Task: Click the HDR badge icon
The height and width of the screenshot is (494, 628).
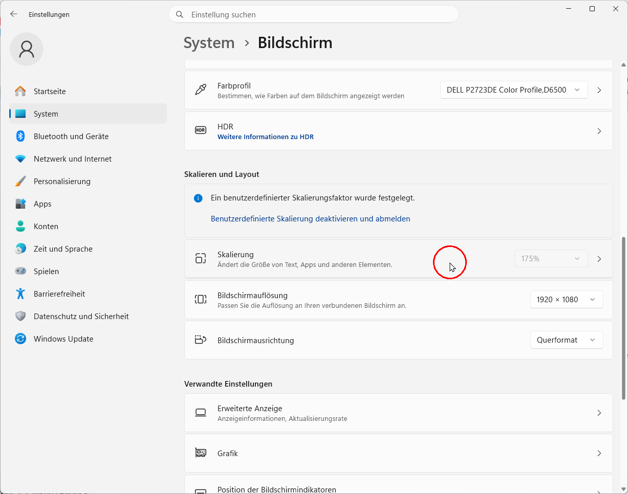Action: pos(201,131)
